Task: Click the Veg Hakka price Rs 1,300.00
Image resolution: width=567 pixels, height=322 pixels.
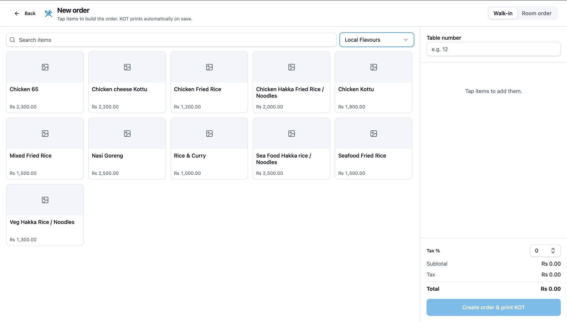Action: pos(23,240)
